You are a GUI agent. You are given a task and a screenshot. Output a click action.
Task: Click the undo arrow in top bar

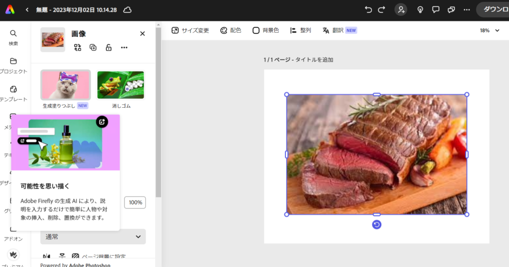[368, 9]
